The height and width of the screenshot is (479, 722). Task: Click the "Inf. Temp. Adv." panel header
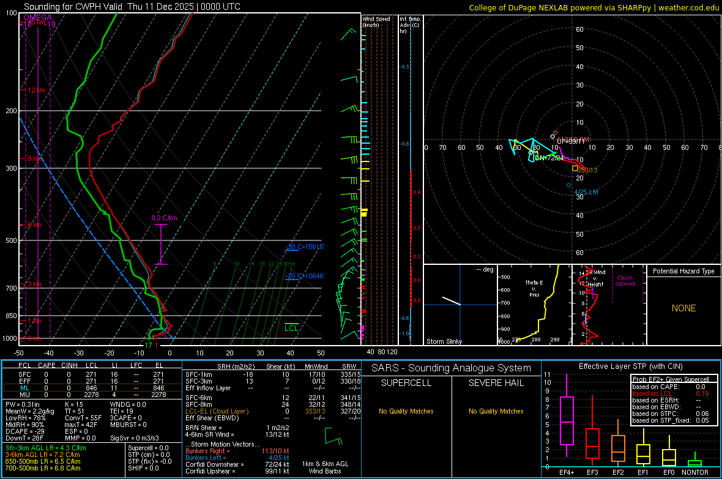[x=410, y=25]
